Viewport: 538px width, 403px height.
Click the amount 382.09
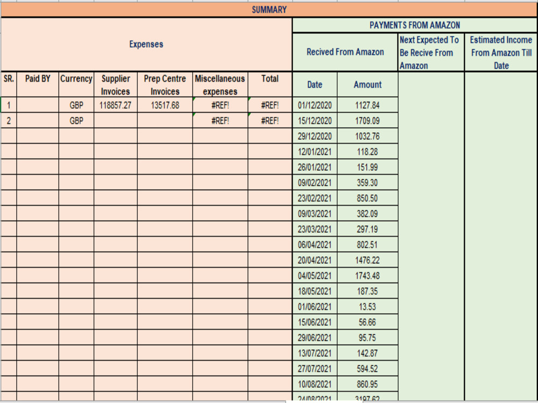point(367,213)
